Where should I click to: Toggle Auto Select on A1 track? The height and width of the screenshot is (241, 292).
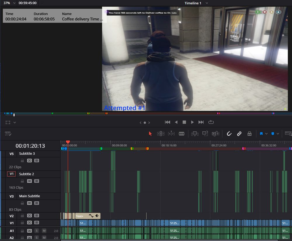coord(29,231)
